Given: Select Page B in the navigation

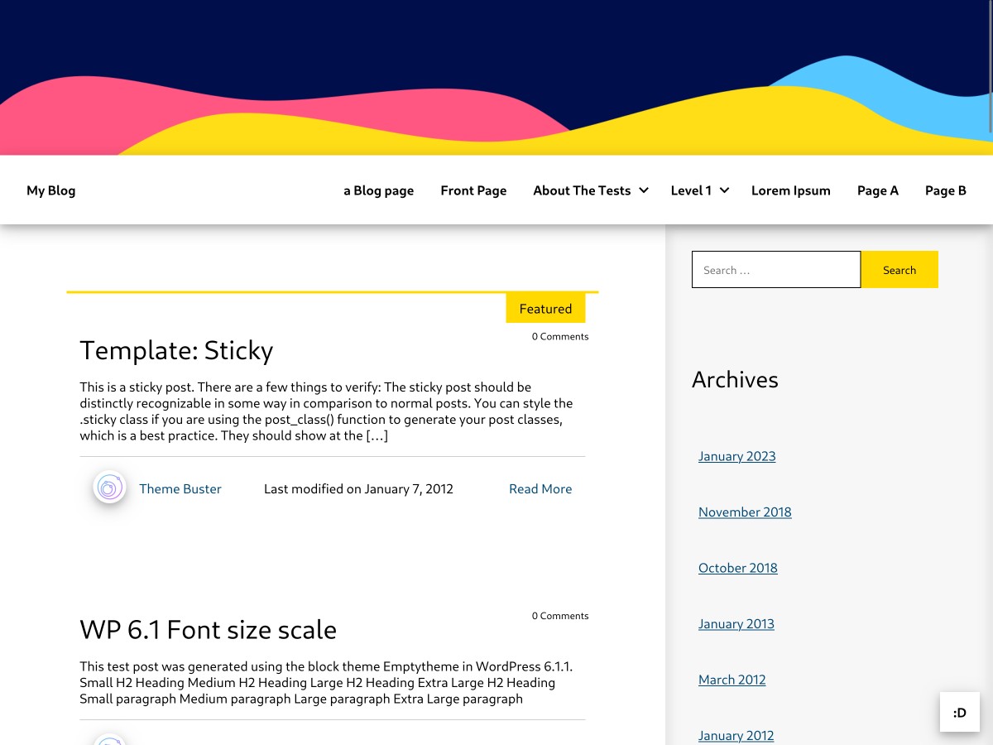Looking at the screenshot, I should (946, 190).
